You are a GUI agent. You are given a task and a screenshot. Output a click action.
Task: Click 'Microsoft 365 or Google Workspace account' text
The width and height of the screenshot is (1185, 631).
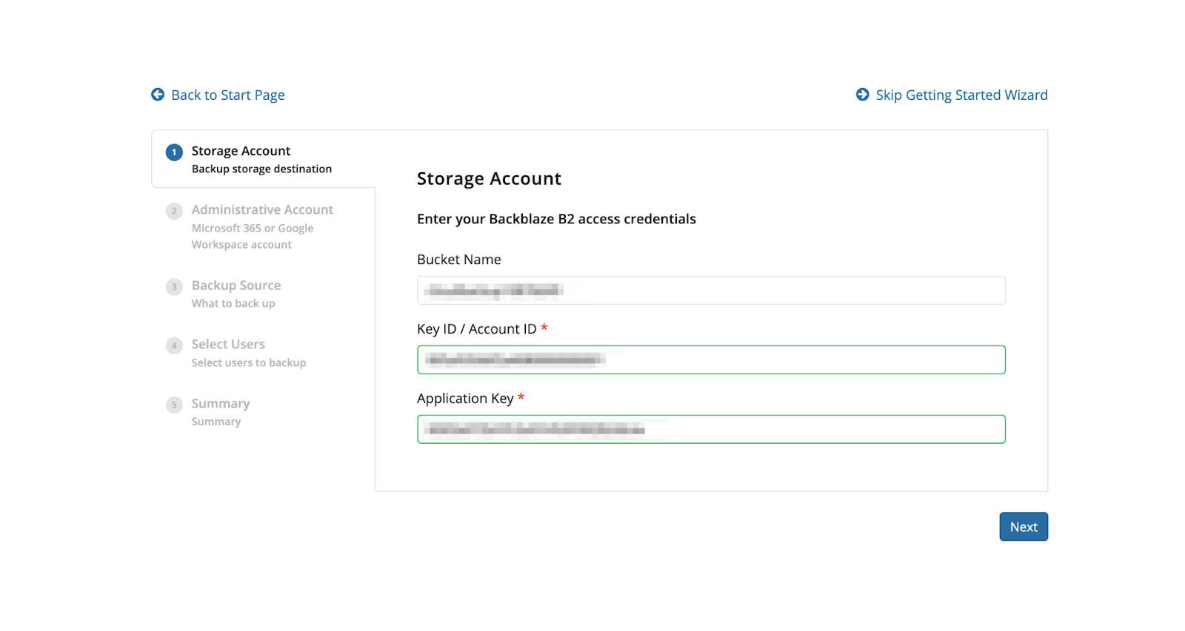(x=253, y=237)
